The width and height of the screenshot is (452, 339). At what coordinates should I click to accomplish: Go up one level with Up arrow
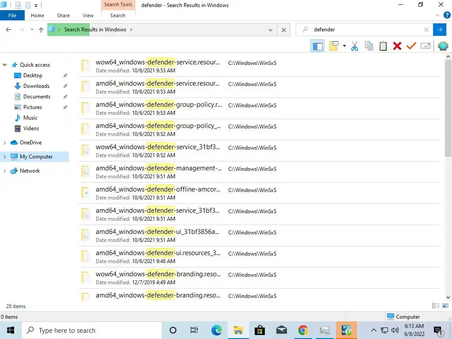click(x=41, y=30)
